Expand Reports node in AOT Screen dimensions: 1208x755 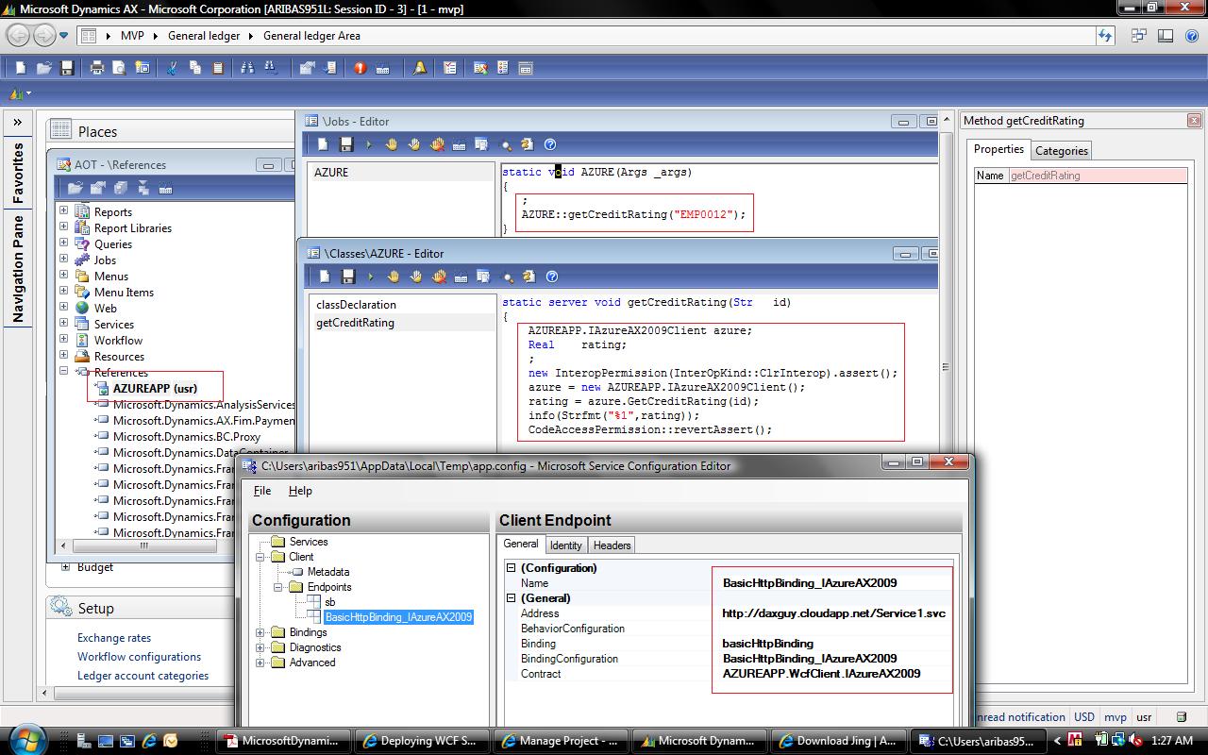[x=64, y=211]
